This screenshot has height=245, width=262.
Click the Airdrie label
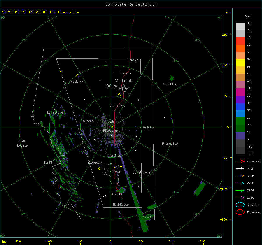pos(115,156)
